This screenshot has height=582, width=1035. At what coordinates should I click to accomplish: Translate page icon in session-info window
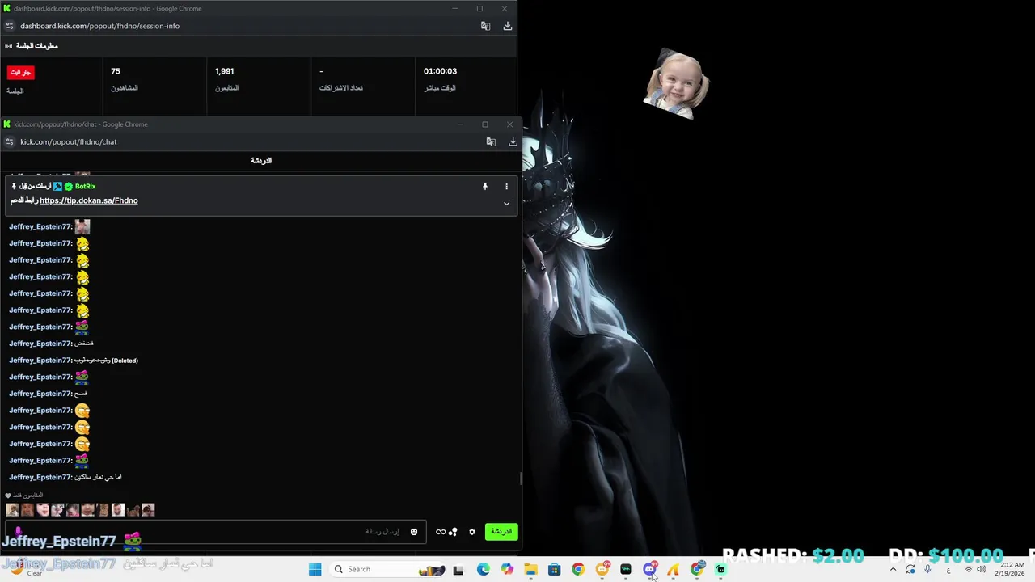[486, 26]
